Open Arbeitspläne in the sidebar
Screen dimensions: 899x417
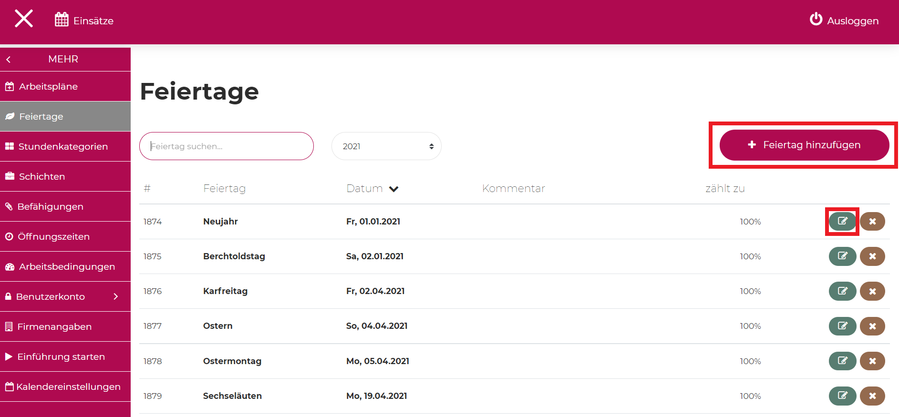click(x=48, y=87)
